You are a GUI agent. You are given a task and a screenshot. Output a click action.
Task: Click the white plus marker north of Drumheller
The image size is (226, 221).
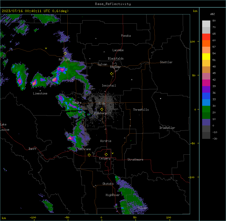coord(160,98)
